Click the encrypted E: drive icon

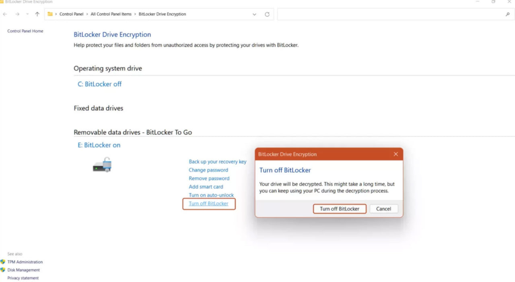tap(102, 165)
